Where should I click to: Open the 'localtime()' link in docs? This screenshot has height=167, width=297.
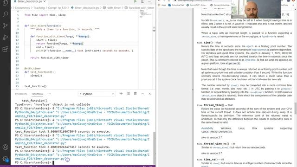(x=257, y=92)
